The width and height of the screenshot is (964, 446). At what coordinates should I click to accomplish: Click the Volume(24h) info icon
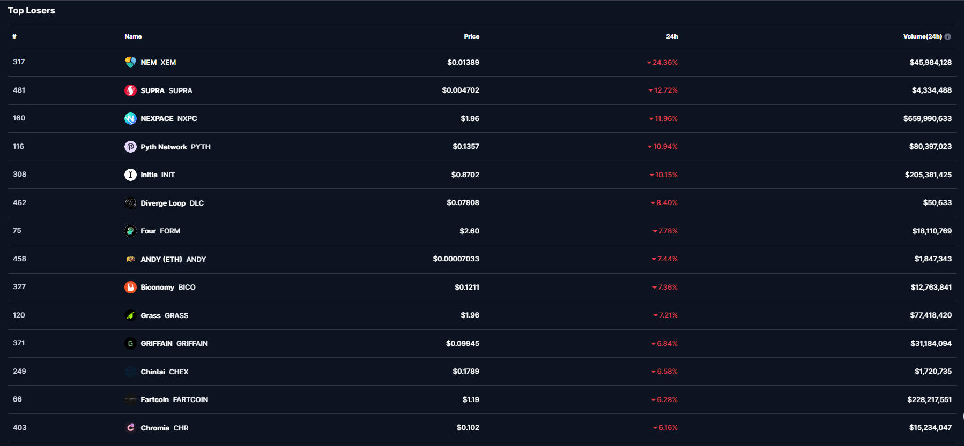click(947, 37)
